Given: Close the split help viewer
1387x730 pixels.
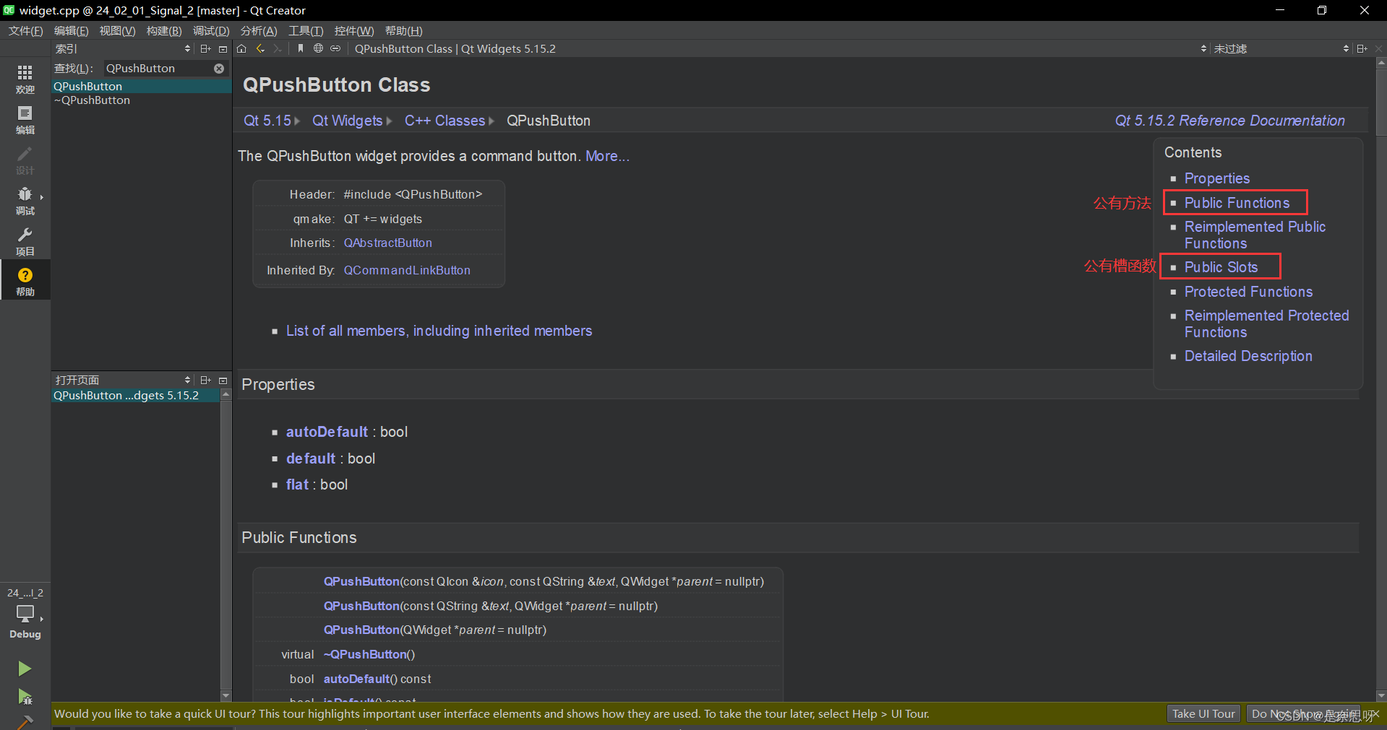Looking at the screenshot, I should [1378, 48].
